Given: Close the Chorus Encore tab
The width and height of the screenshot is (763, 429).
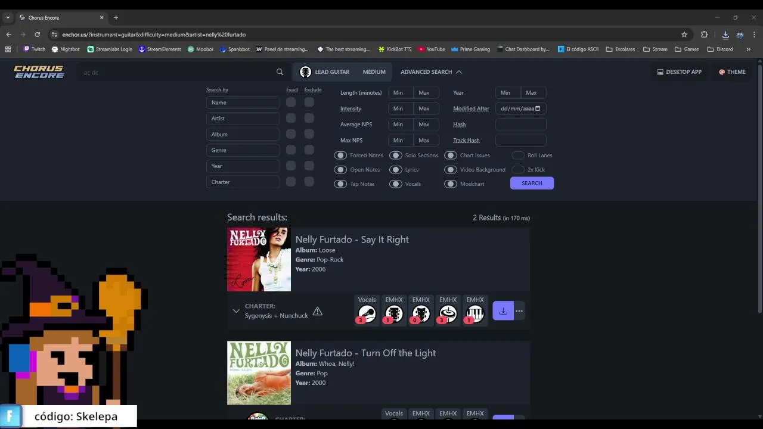Looking at the screenshot, I should coord(101,17).
